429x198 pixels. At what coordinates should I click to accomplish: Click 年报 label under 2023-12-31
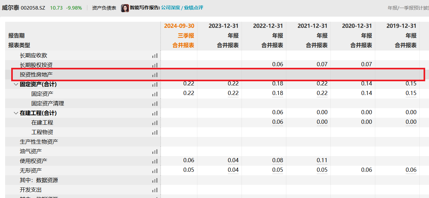point(233,36)
